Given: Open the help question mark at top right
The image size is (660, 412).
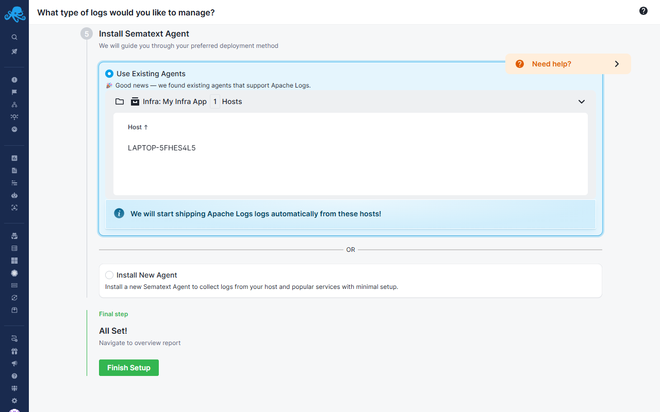Looking at the screenshot, I should tap(643, 10).
